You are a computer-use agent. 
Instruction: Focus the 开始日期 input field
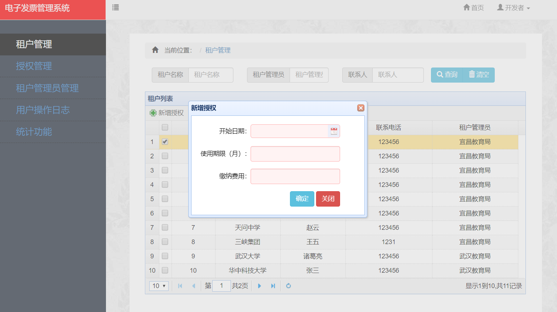pos(289,131)
